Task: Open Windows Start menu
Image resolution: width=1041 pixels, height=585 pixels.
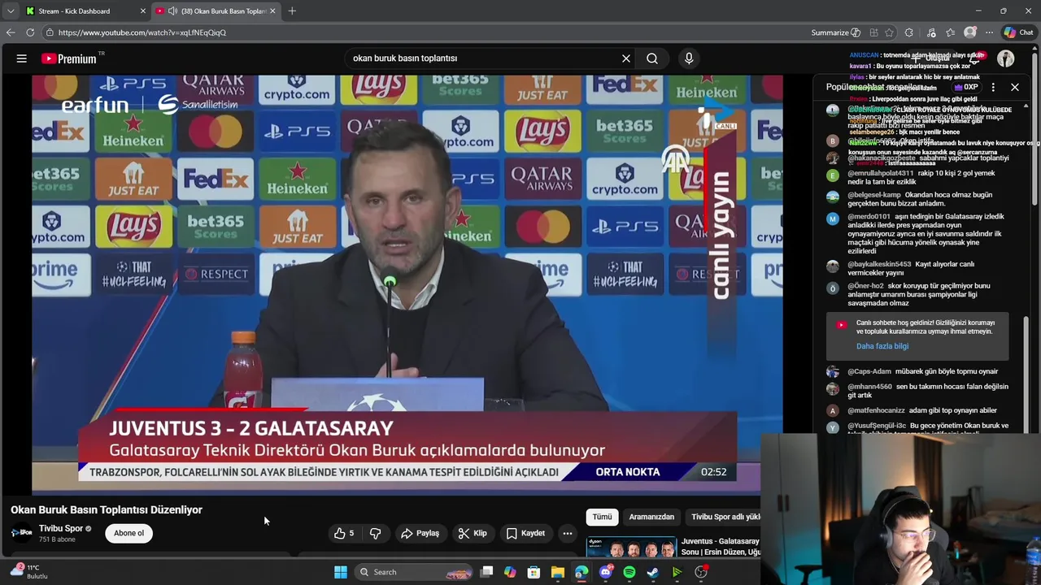Action: [341, 572]
